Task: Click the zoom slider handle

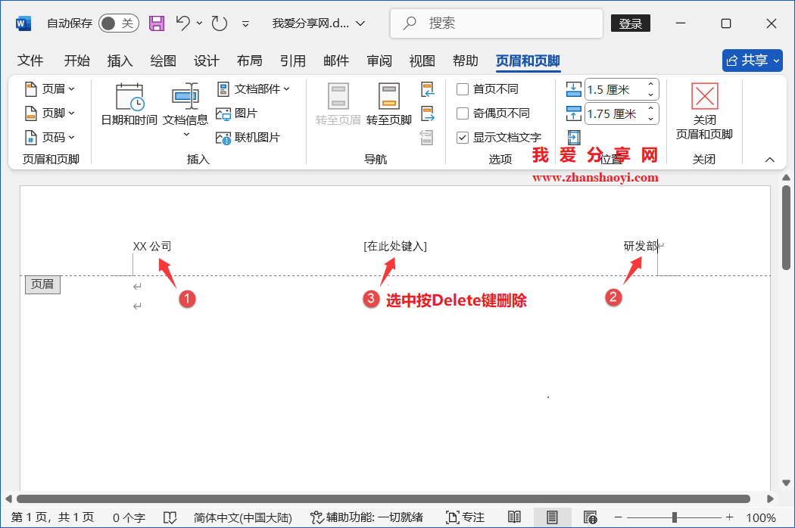Action: click(x=675, y=517)
